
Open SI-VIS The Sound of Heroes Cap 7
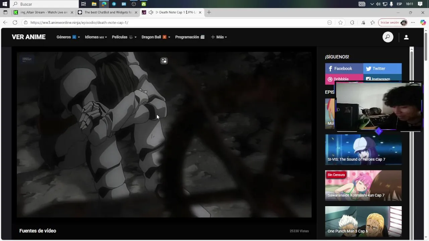tap(363, 149)
